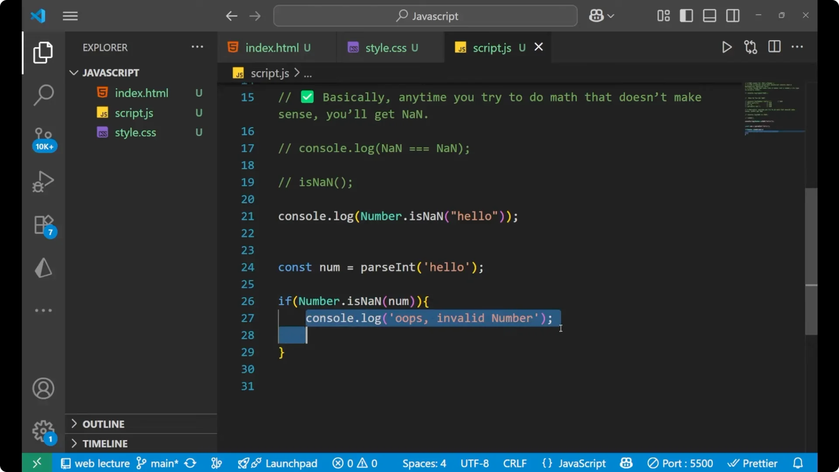Open the hamburger menu in the title bar
The width and height of the screenshot is (839, 472).
point(70,16)
